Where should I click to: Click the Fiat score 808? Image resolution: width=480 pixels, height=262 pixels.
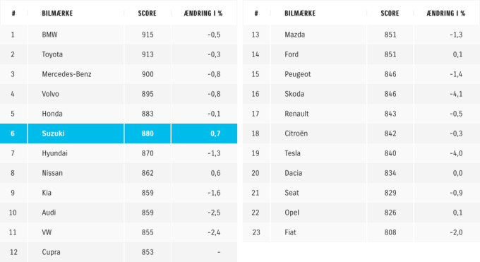click(x=390, y=232)
